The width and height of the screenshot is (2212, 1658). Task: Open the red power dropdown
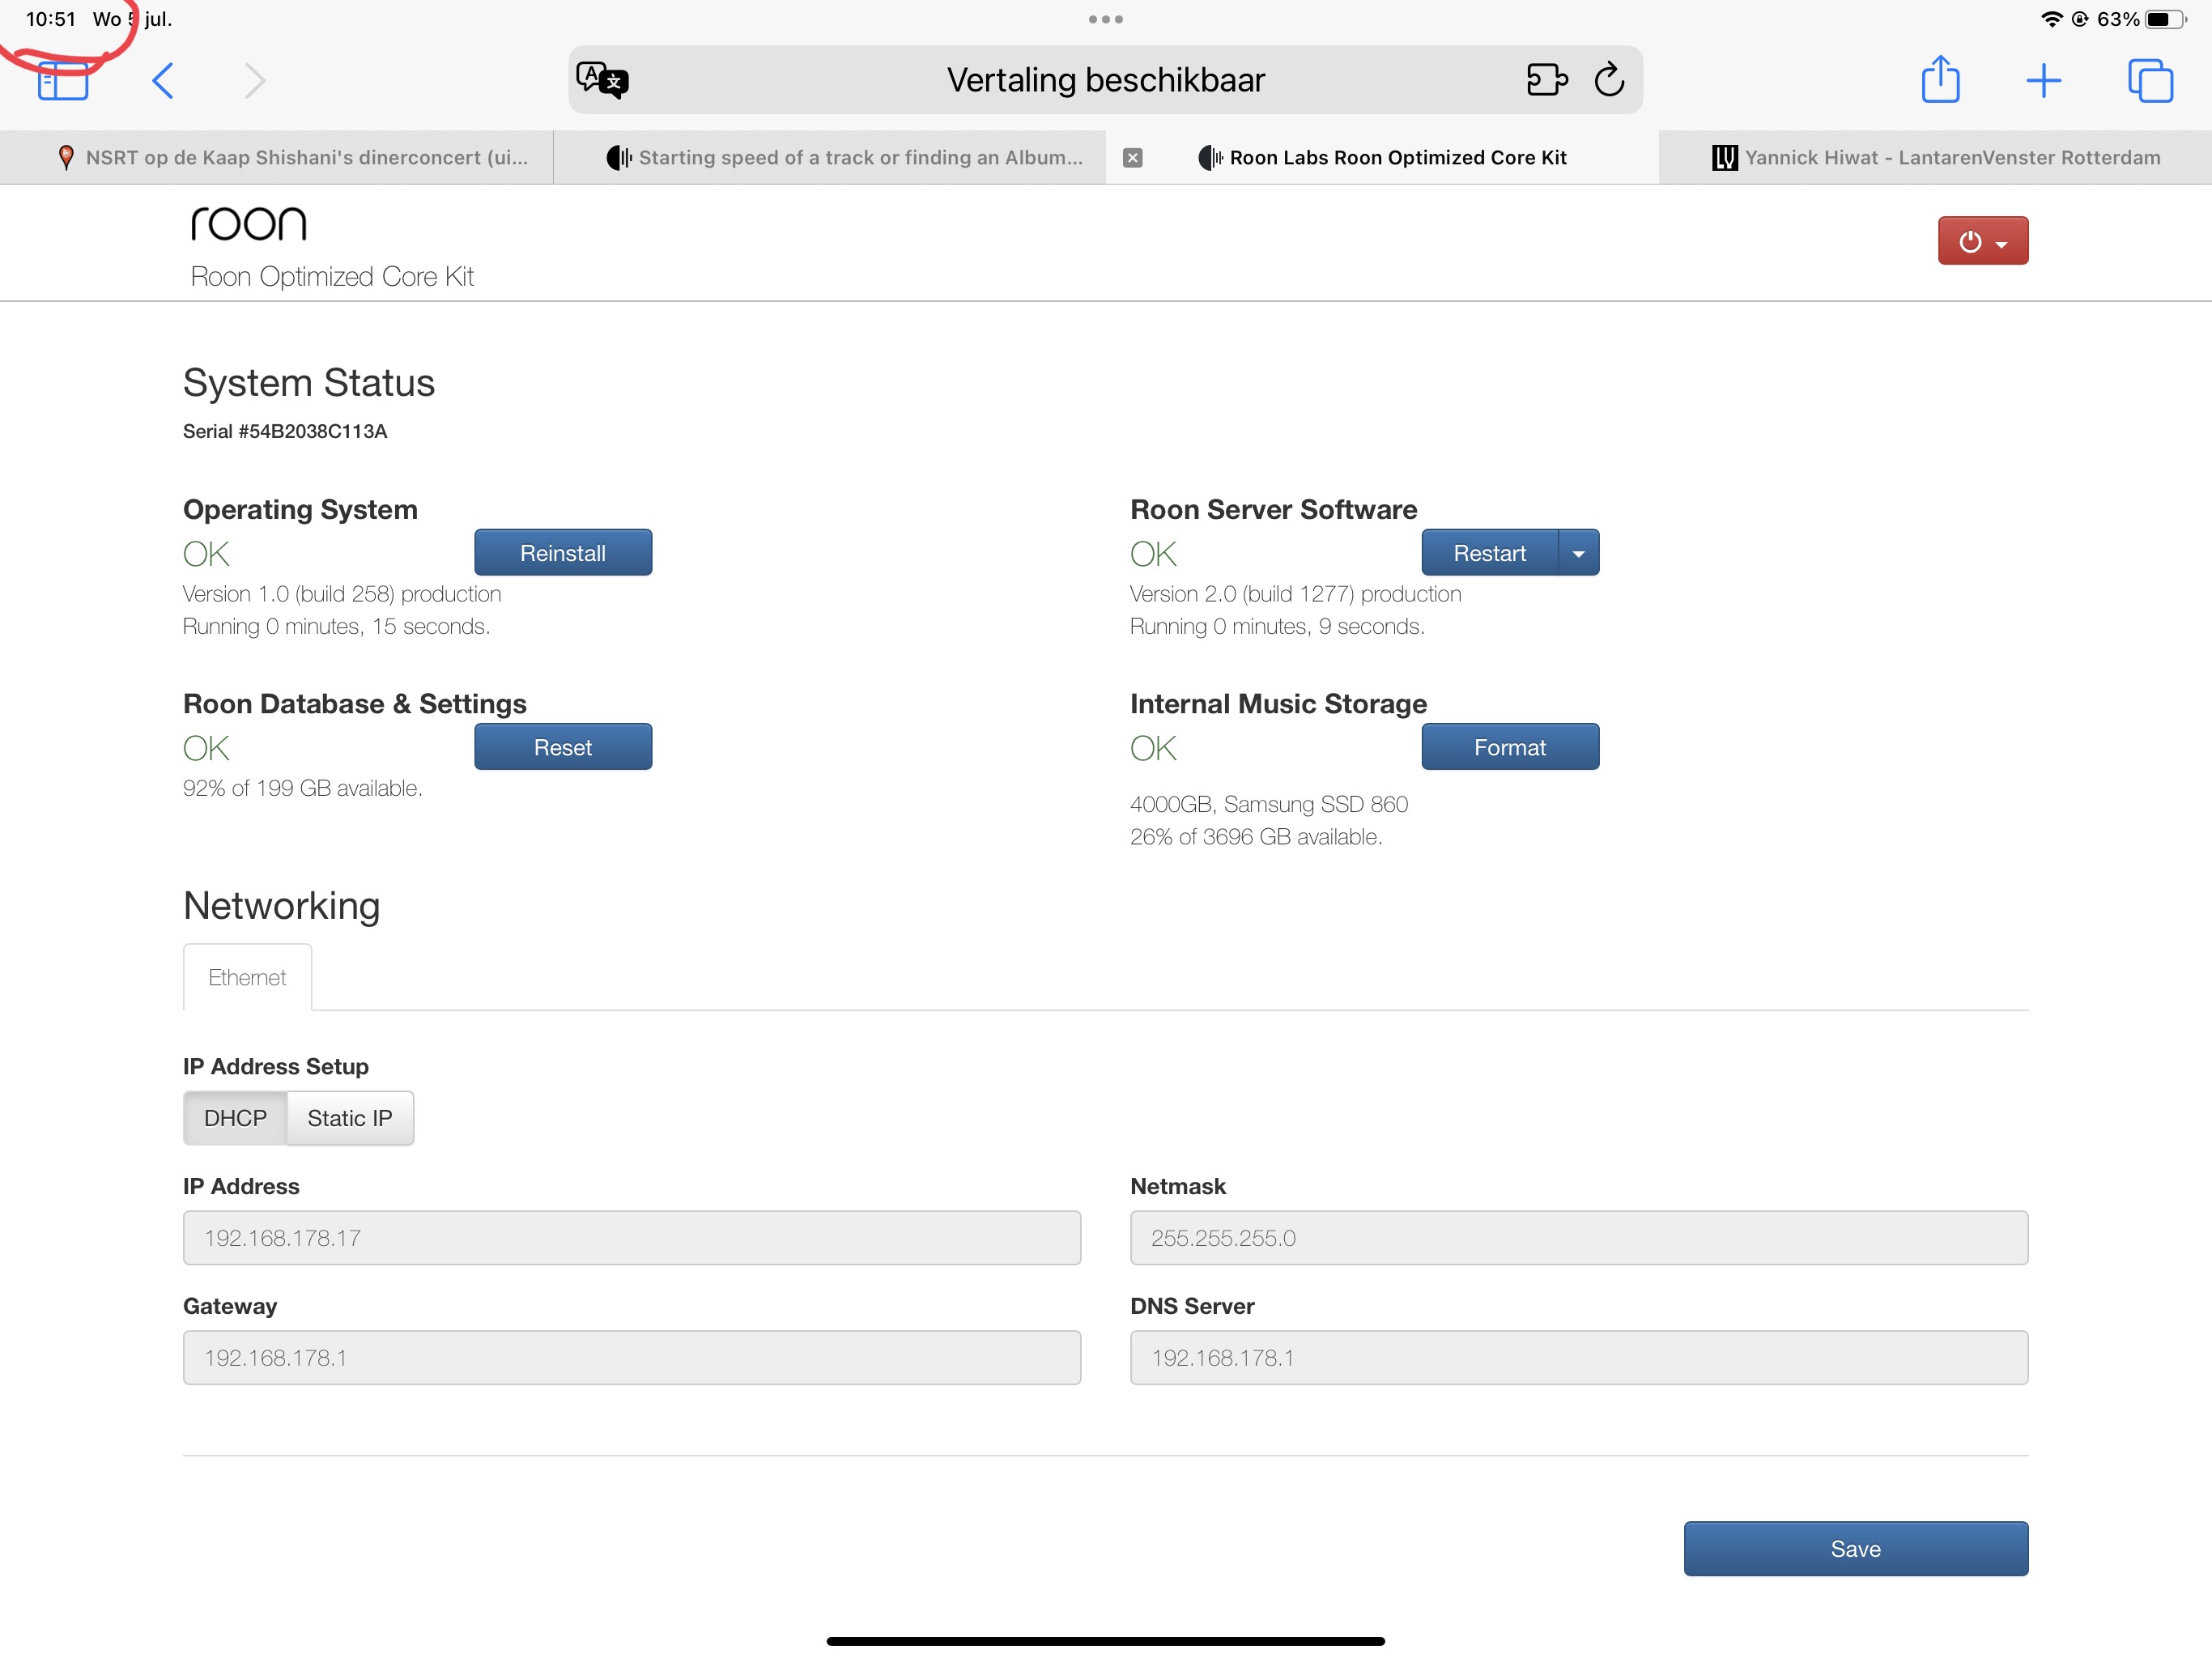tap(1982, 241)
